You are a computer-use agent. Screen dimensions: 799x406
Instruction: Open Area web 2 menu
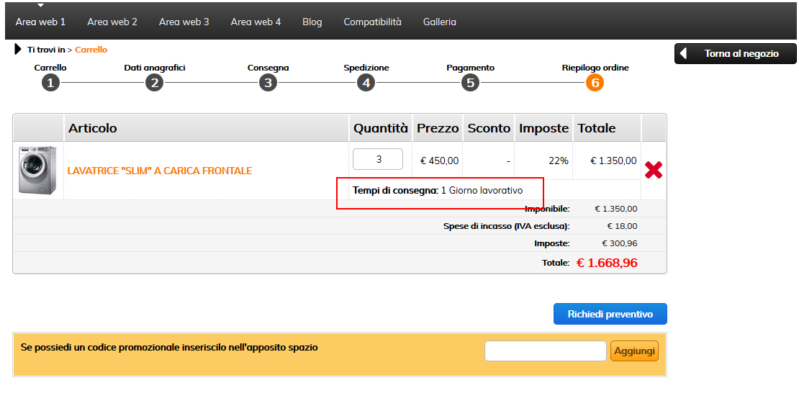[112, 22]
